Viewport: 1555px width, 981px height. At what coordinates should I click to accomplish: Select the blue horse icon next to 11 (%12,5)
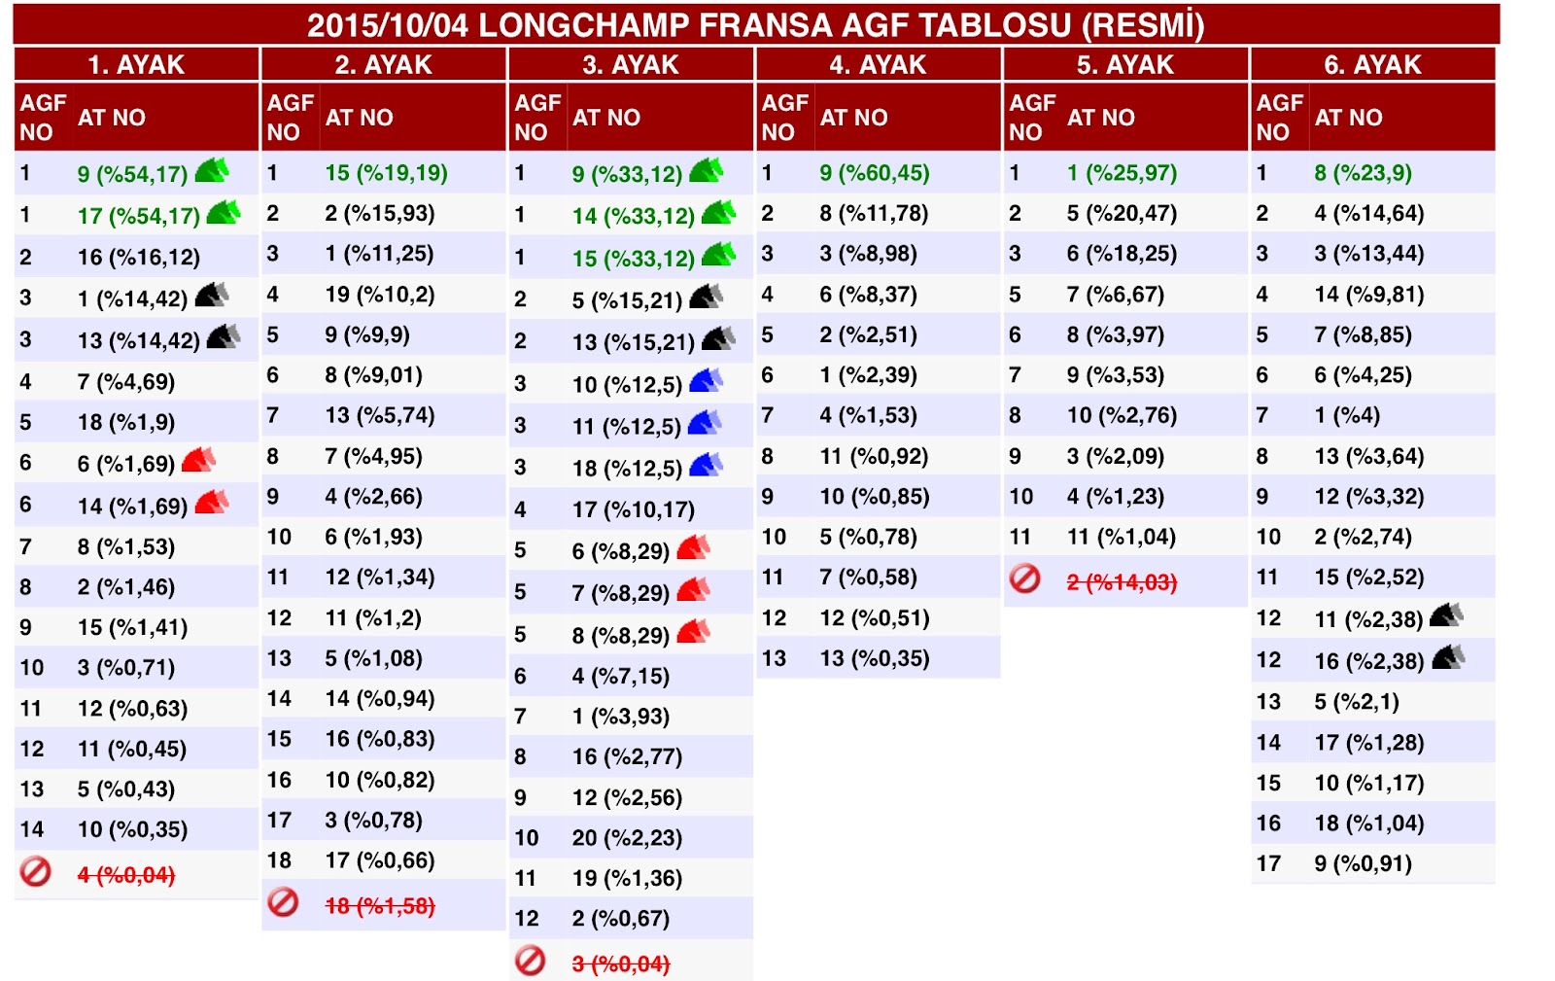pyautogui.click(x=706, y=422)
